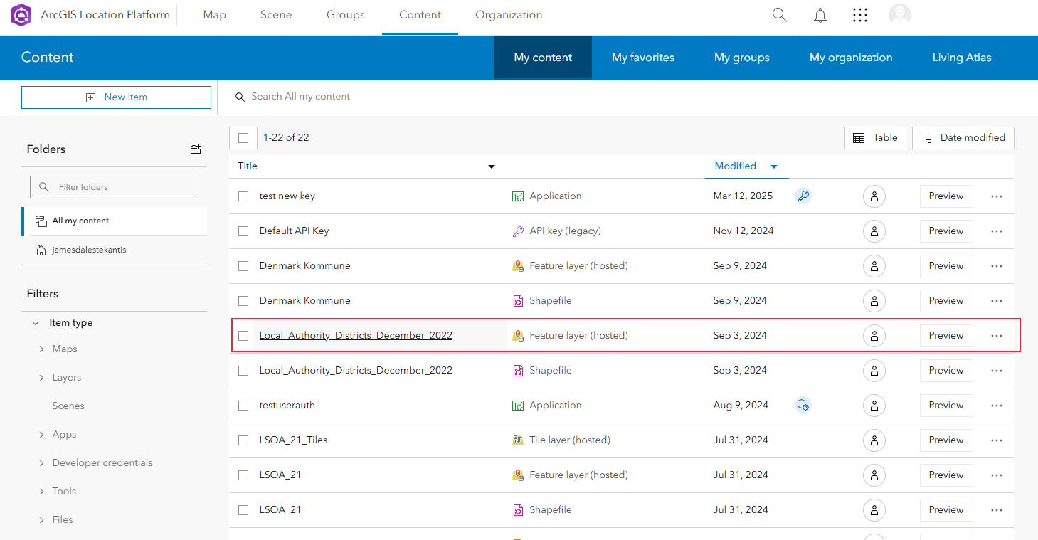The width and height of the screenshot is (1038, 540).
Task: Go to the Living Atlas tab
Action: pos(961,58)
